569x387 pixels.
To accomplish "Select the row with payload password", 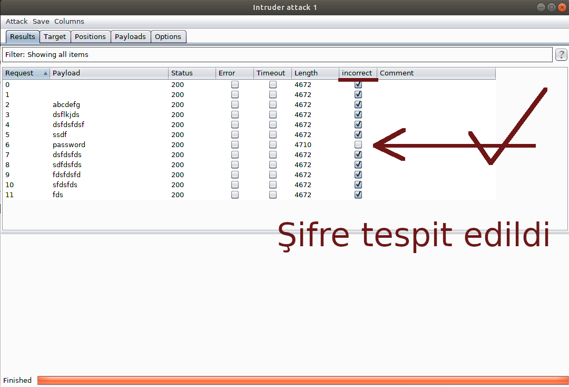I will [69, 144].
